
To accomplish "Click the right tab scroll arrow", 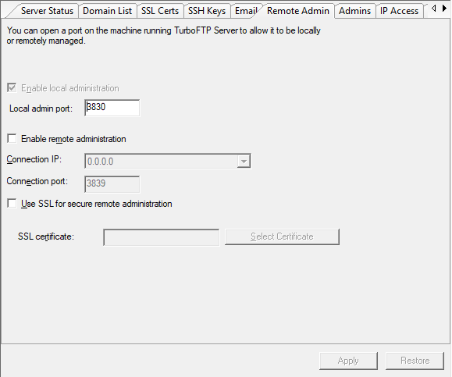I will click(x=444, y=9).
